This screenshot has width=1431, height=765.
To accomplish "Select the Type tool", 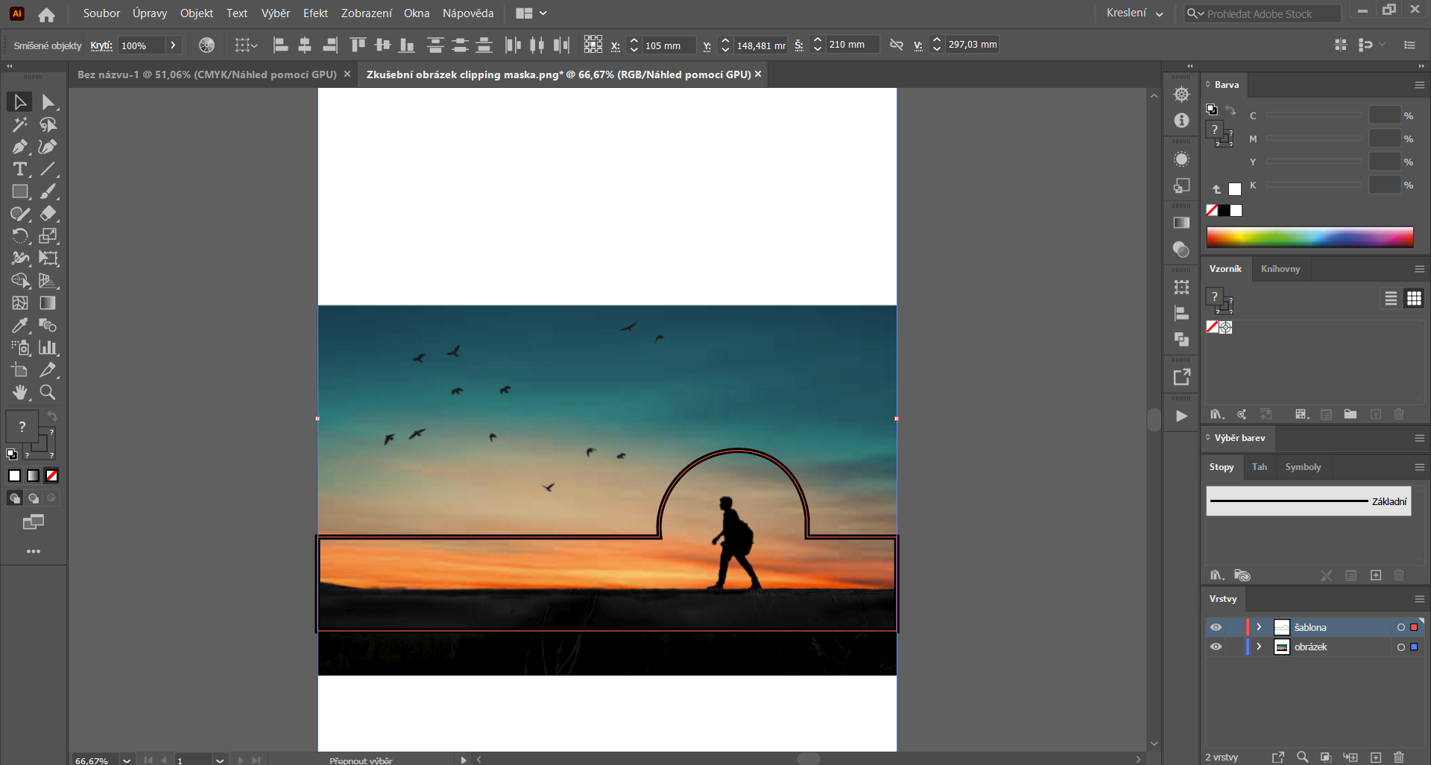I will click(19, 169).
